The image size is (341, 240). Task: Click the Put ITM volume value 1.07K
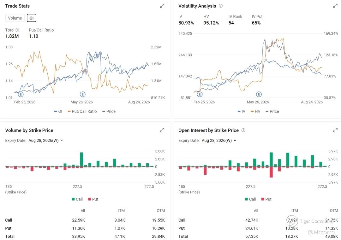click(x=120, y=228)
